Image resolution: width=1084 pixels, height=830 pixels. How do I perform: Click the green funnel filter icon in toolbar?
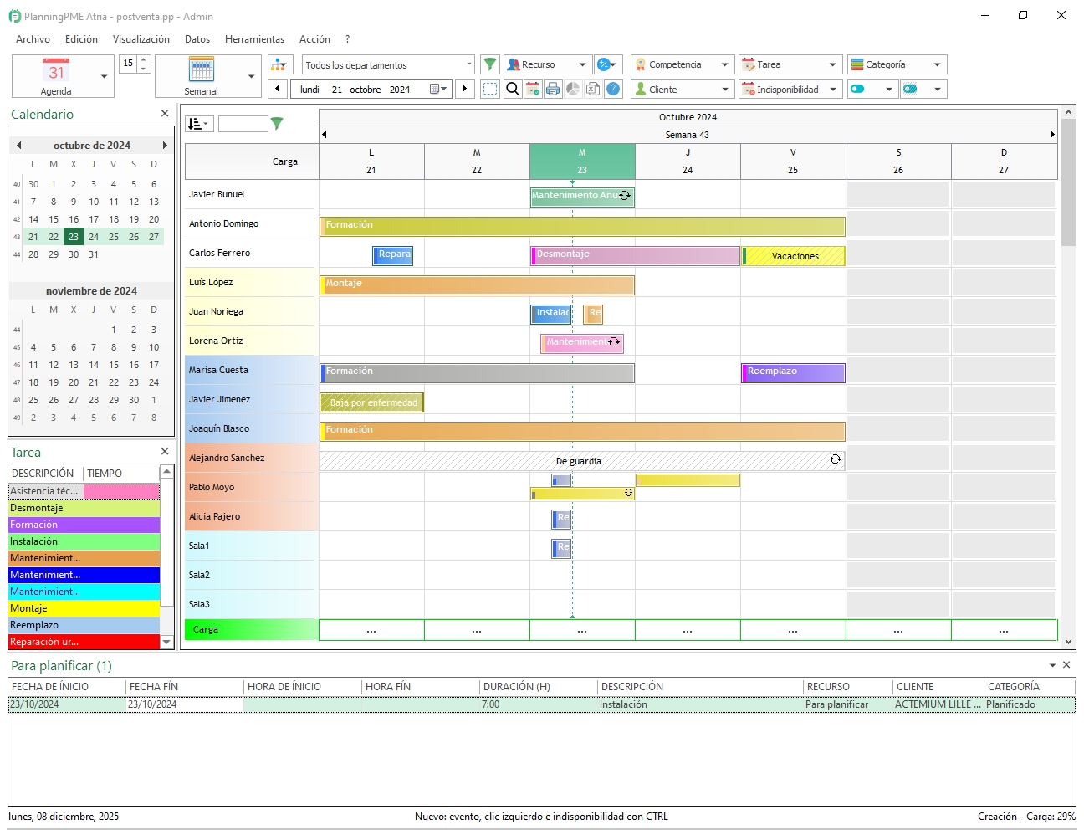(490, 64)
